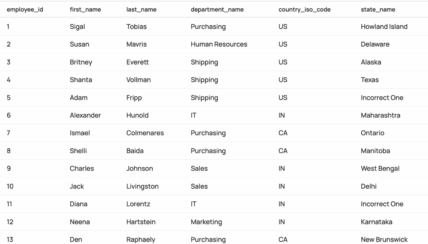Click the Manitoba cell
This screenshot has width=428, height=244.
[375, 151]
